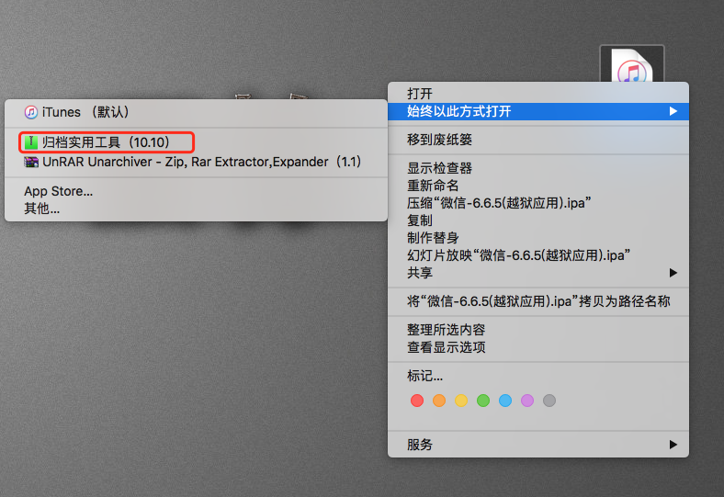Apply the purple tag color
The height and width of the screenshot is (497, 724).
(527, 401)
